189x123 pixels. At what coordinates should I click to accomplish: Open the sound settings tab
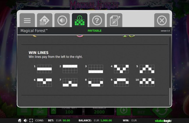click(x=62, y=20)
